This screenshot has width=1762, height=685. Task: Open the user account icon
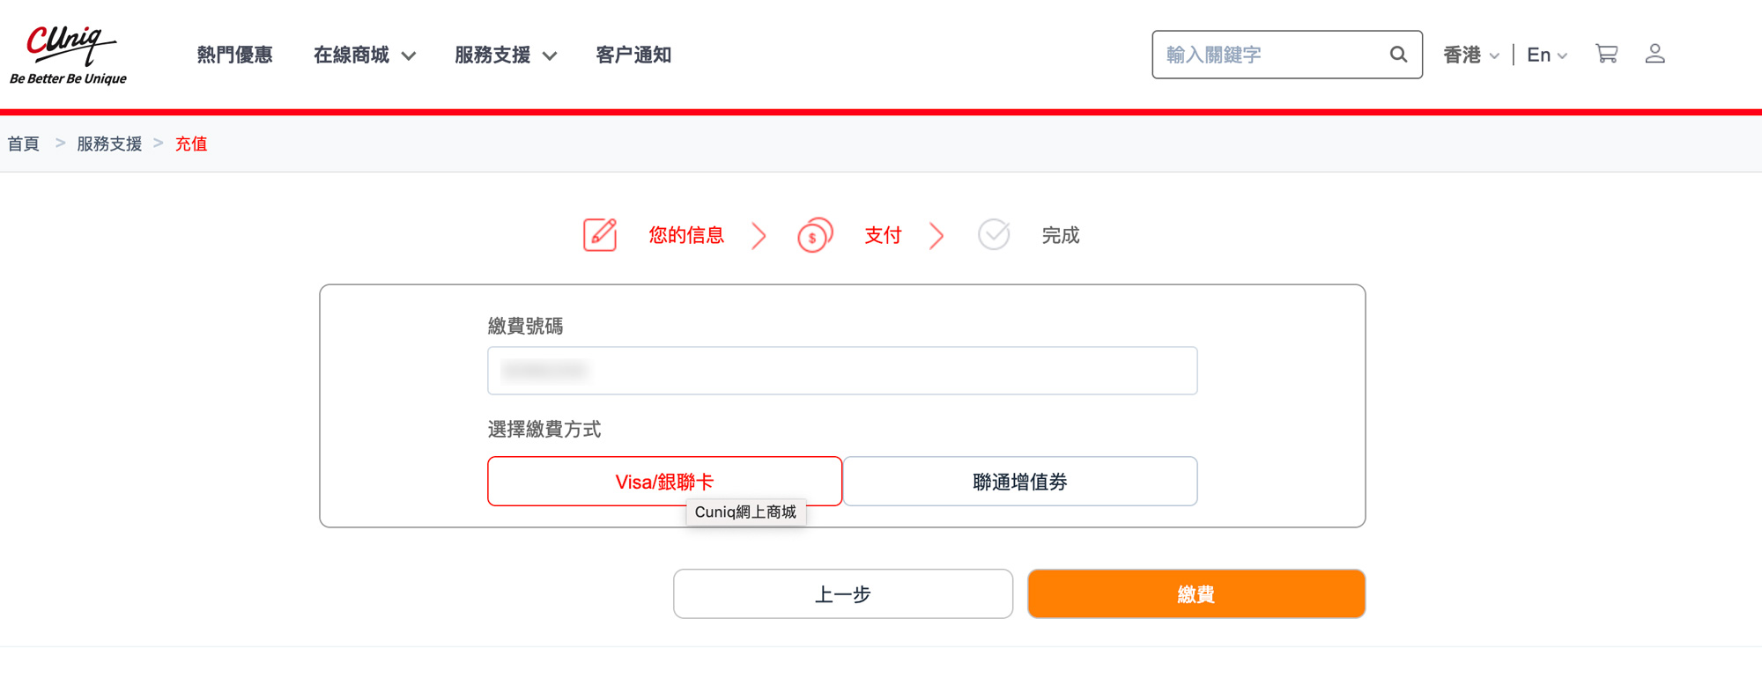click(1655, 55)
